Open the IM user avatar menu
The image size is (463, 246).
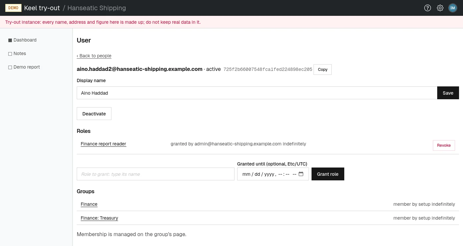453,8
